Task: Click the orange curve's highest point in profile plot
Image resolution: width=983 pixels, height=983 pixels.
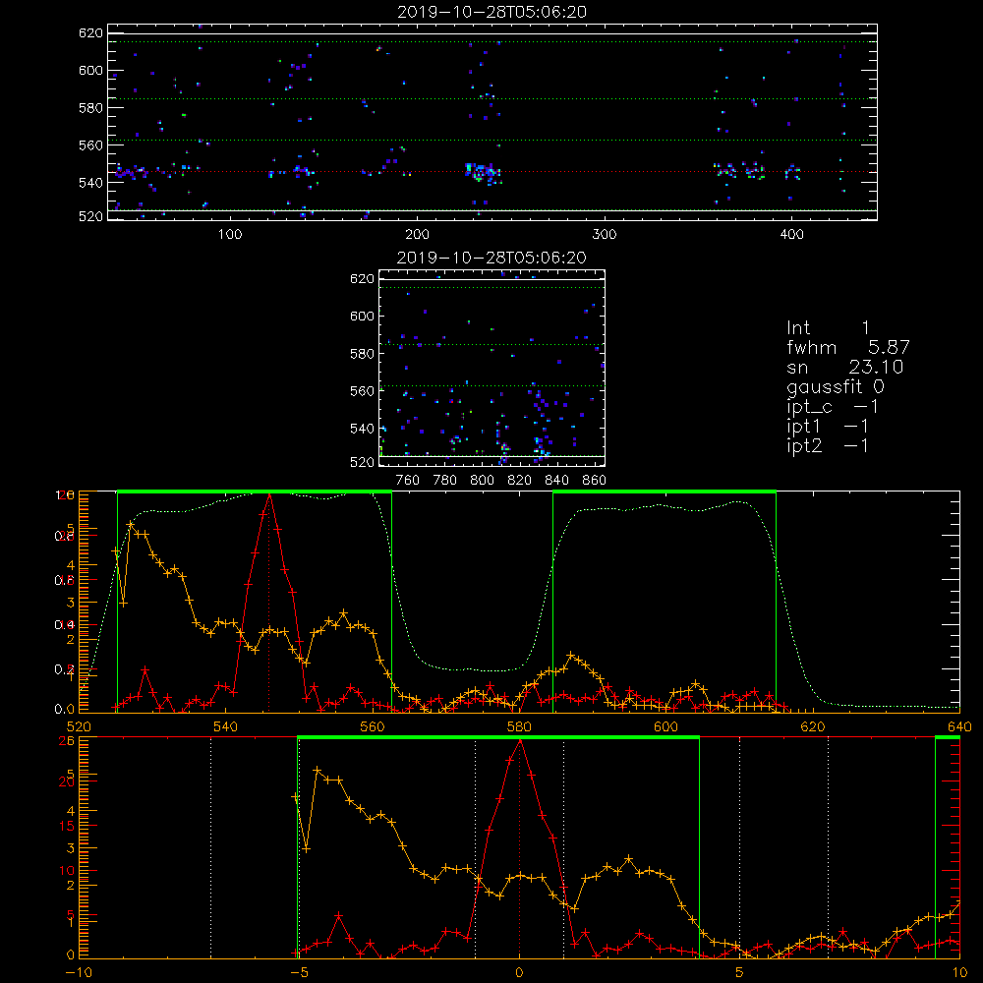Action: pos(131,524)
